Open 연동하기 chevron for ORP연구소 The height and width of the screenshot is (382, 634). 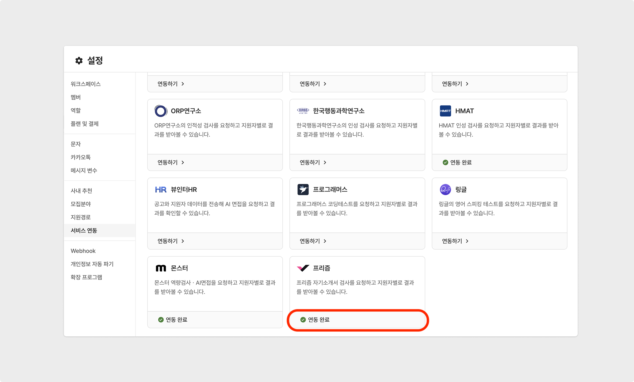pos(183,162)
